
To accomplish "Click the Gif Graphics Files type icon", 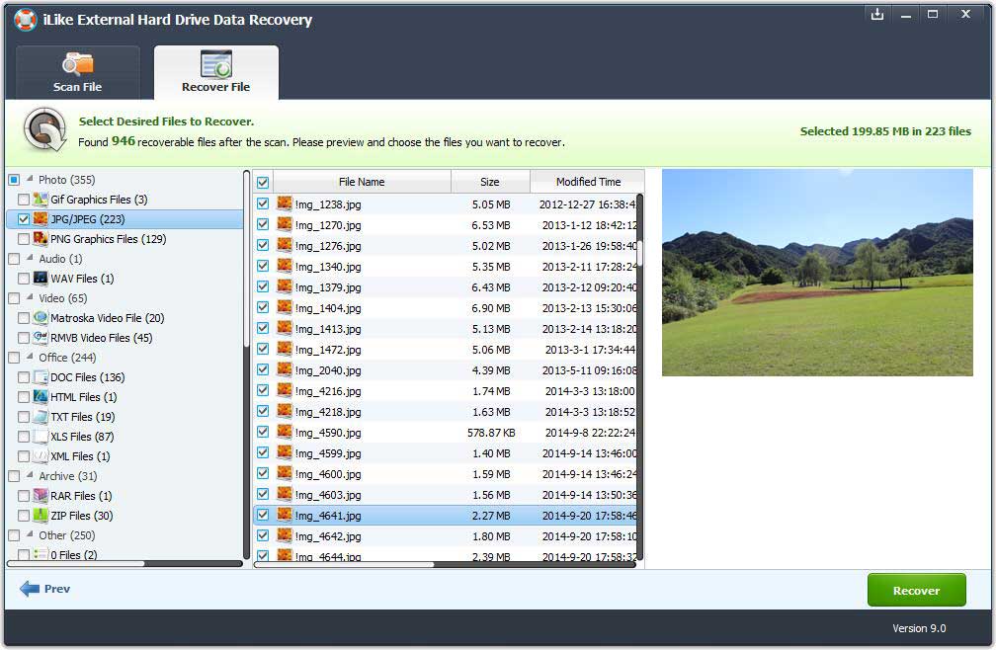I will (x=41, y=200).
